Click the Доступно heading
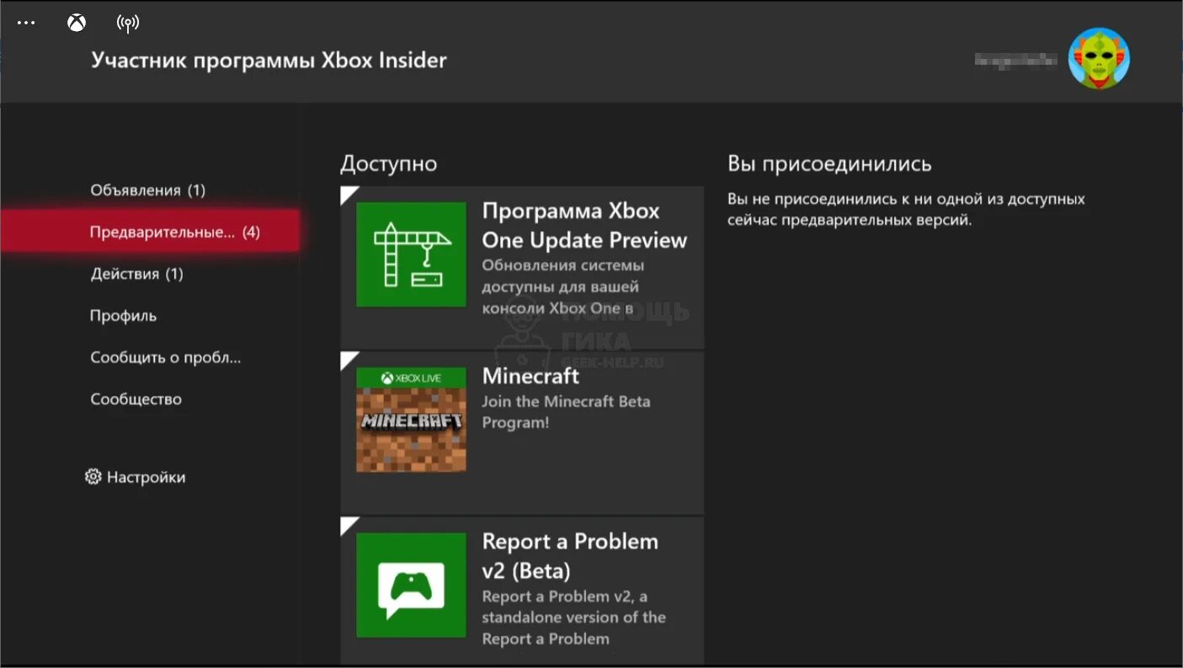Image resolution: width=1183 pixels, height=668 pixels. pyautogui.click(x=388, y=163)
